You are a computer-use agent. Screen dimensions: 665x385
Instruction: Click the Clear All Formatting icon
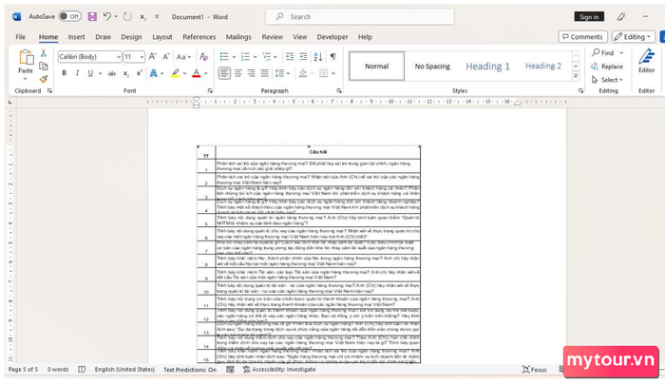[200, 56]
